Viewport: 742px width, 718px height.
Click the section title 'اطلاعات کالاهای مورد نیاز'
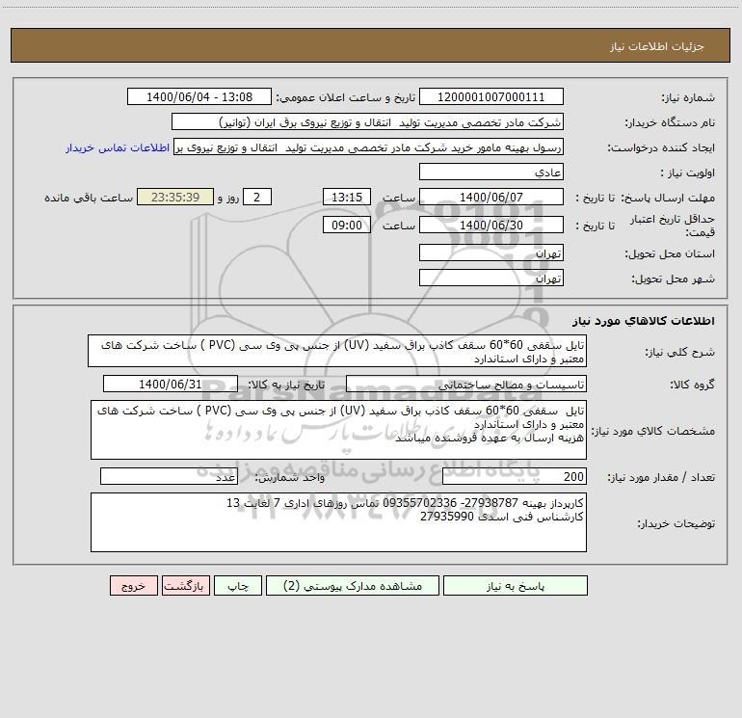[644, 321]
